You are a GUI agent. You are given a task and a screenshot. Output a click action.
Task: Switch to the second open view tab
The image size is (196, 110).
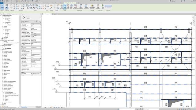click(55, 14)
